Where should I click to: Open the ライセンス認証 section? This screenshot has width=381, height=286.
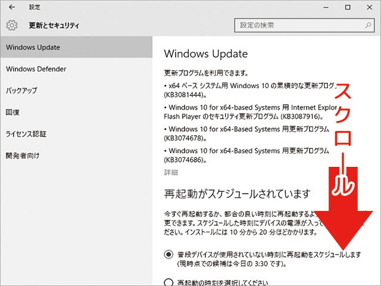(76, 133)
